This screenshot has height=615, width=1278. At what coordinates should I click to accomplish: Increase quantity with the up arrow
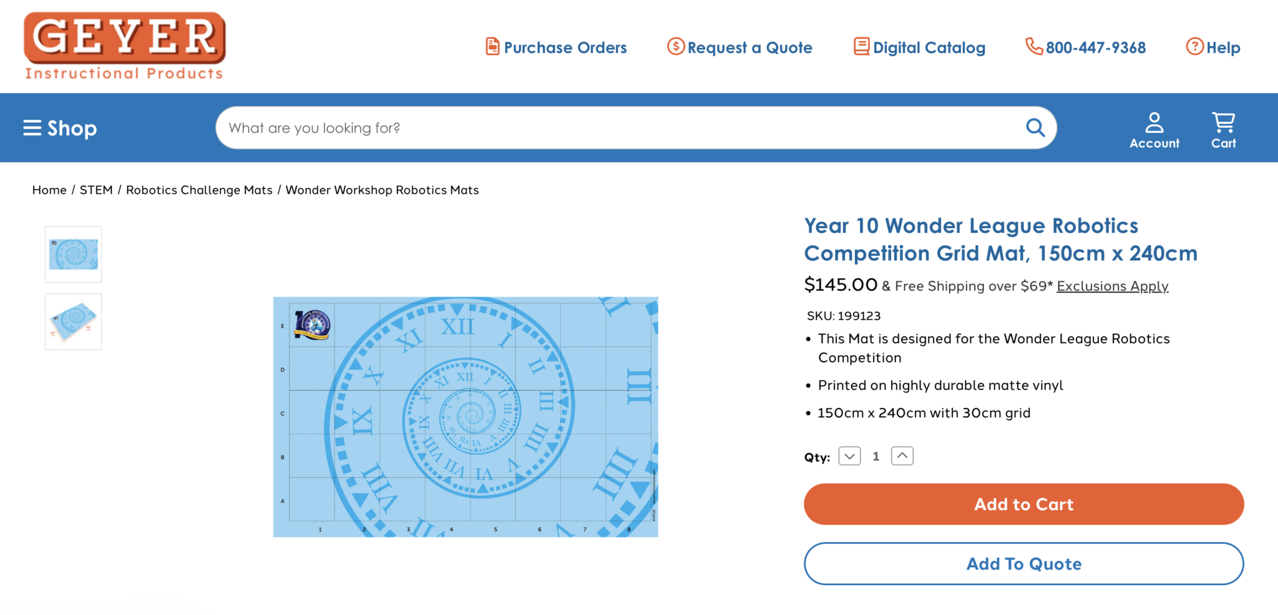click(x=901, y=455)
